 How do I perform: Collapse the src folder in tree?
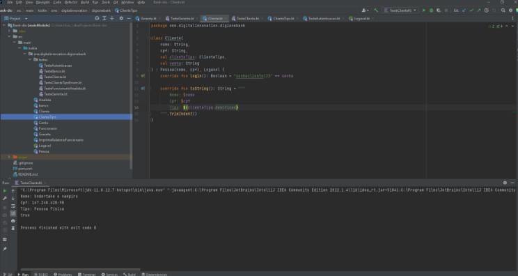(9, 37)
